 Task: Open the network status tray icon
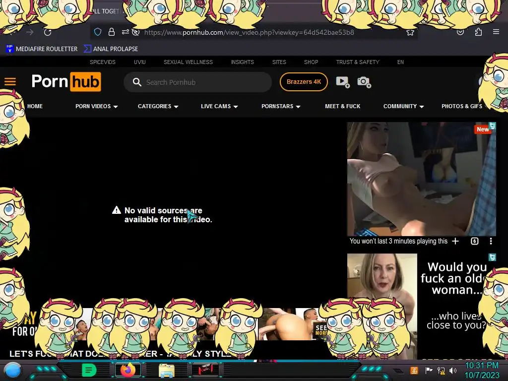pyautogui.click(x=441, y=370)
